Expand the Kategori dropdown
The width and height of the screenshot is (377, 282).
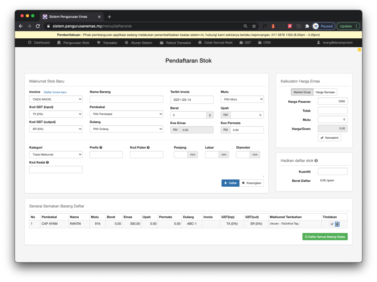coord(56,155)
